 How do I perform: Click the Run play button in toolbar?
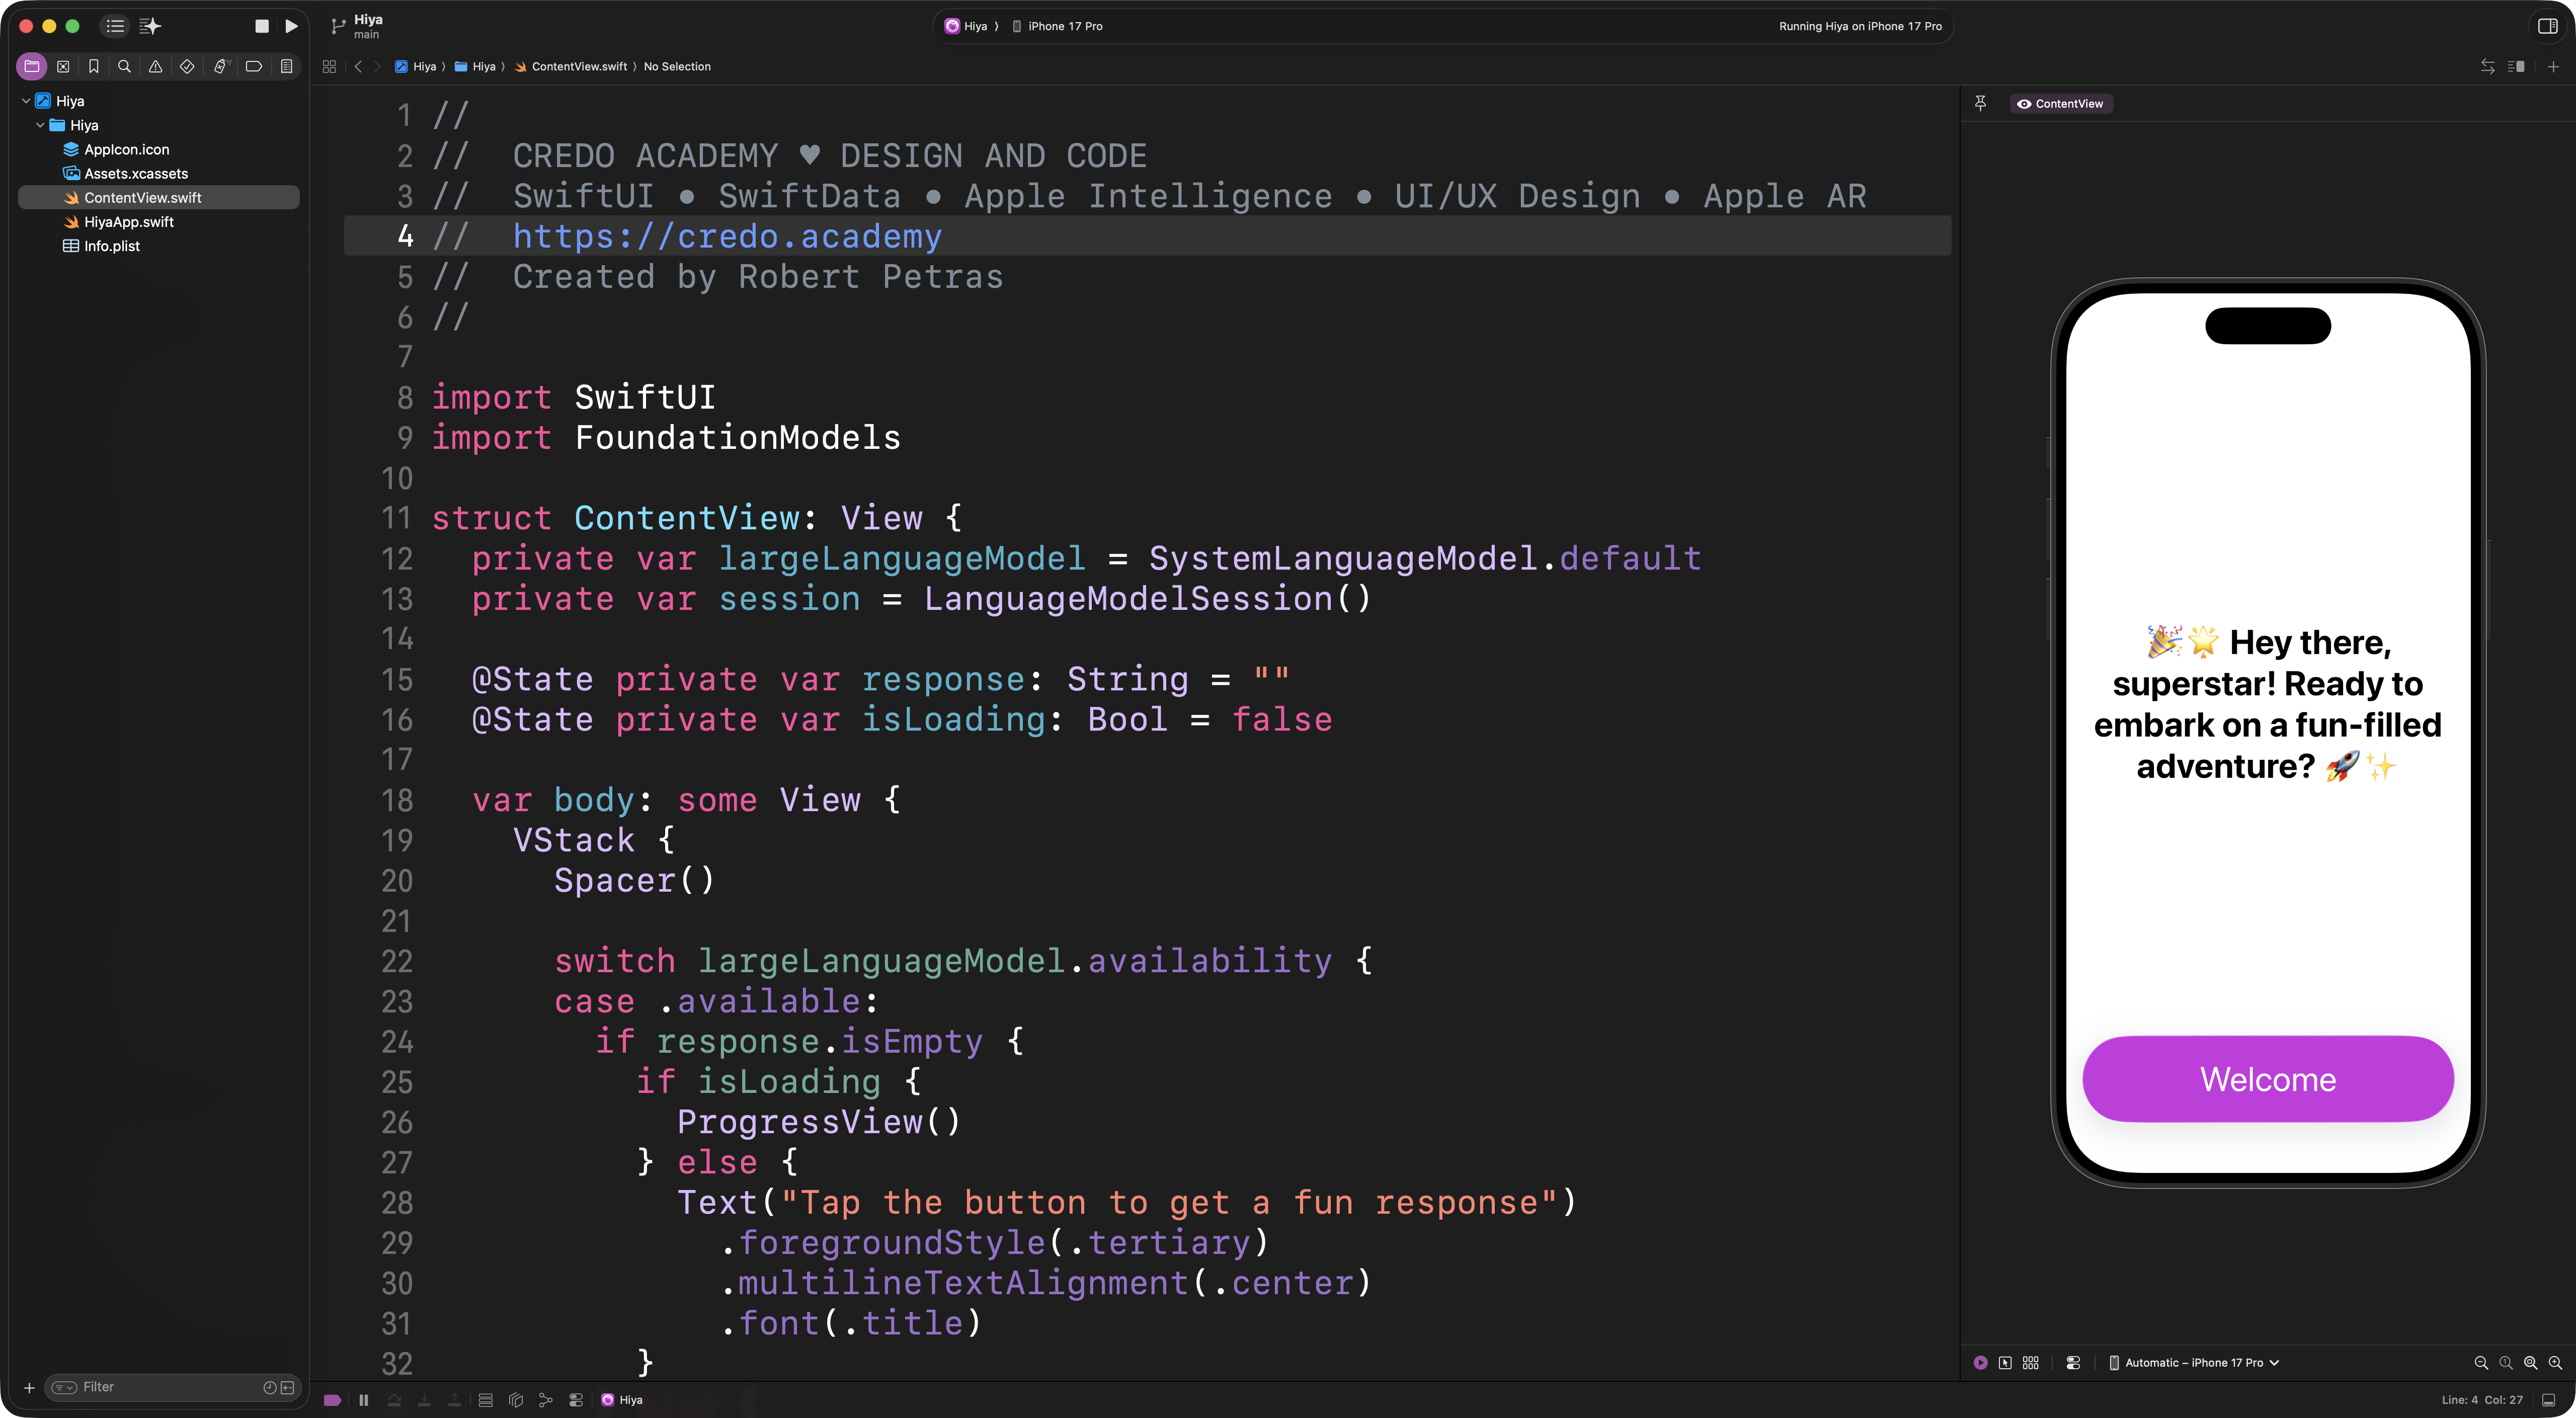[291, 26]
